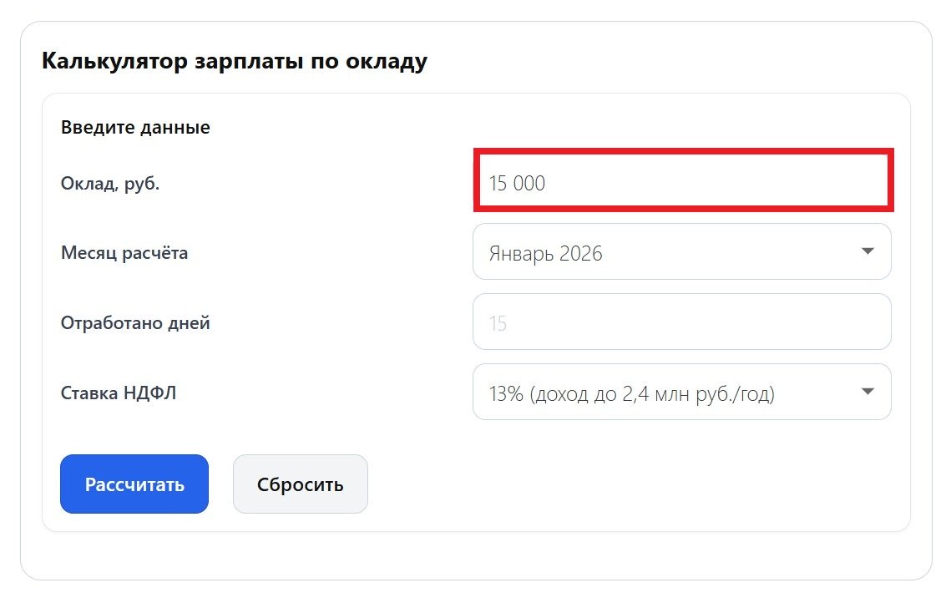Click the chevron on the НДФЛ rate selector

868,391
